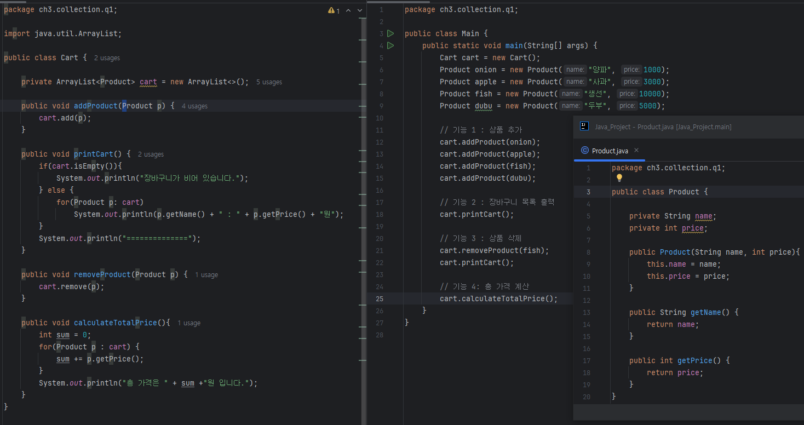This screenshot has height=425, width=804.
Task: Click the getName method name in Product.java
Action: tap(706, 312)
